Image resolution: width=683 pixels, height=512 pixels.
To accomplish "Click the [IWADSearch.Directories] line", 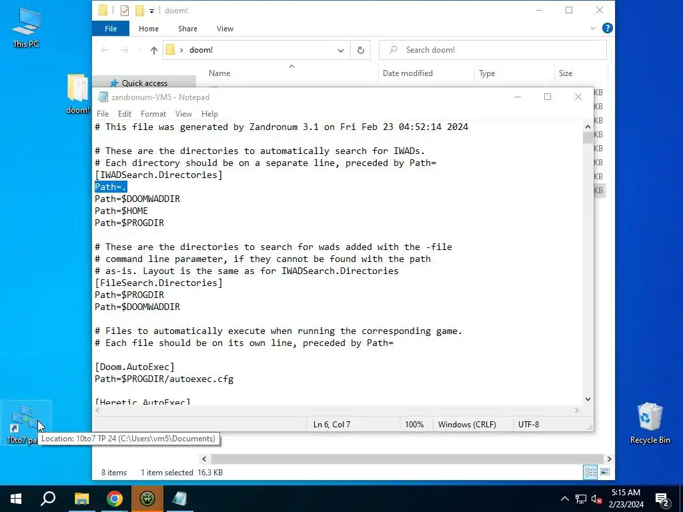I will click(159, 175).
